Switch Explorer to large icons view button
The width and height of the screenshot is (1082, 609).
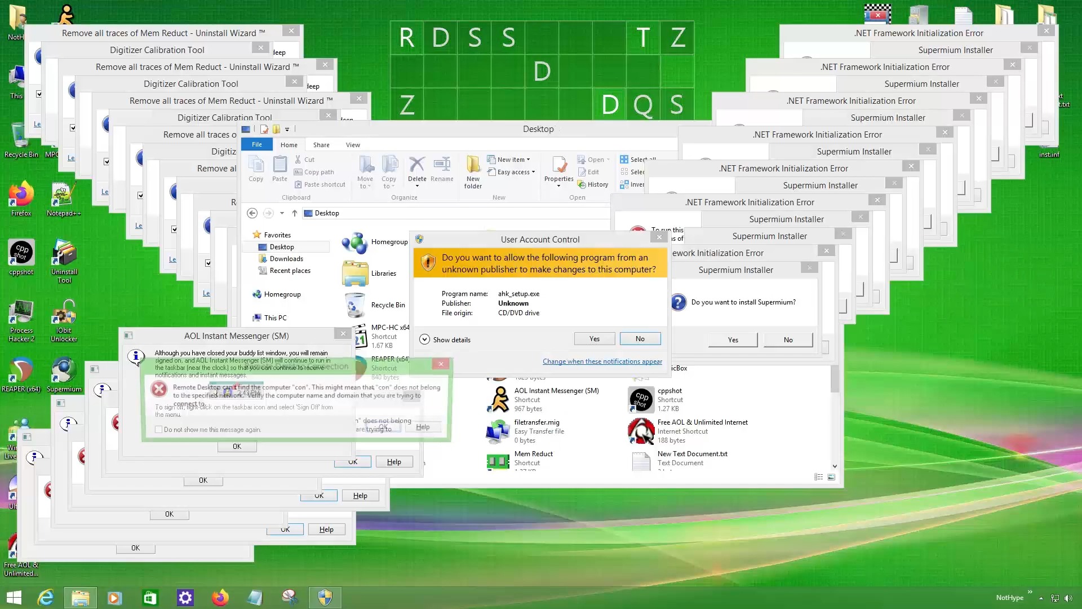[x=831, y=477]
